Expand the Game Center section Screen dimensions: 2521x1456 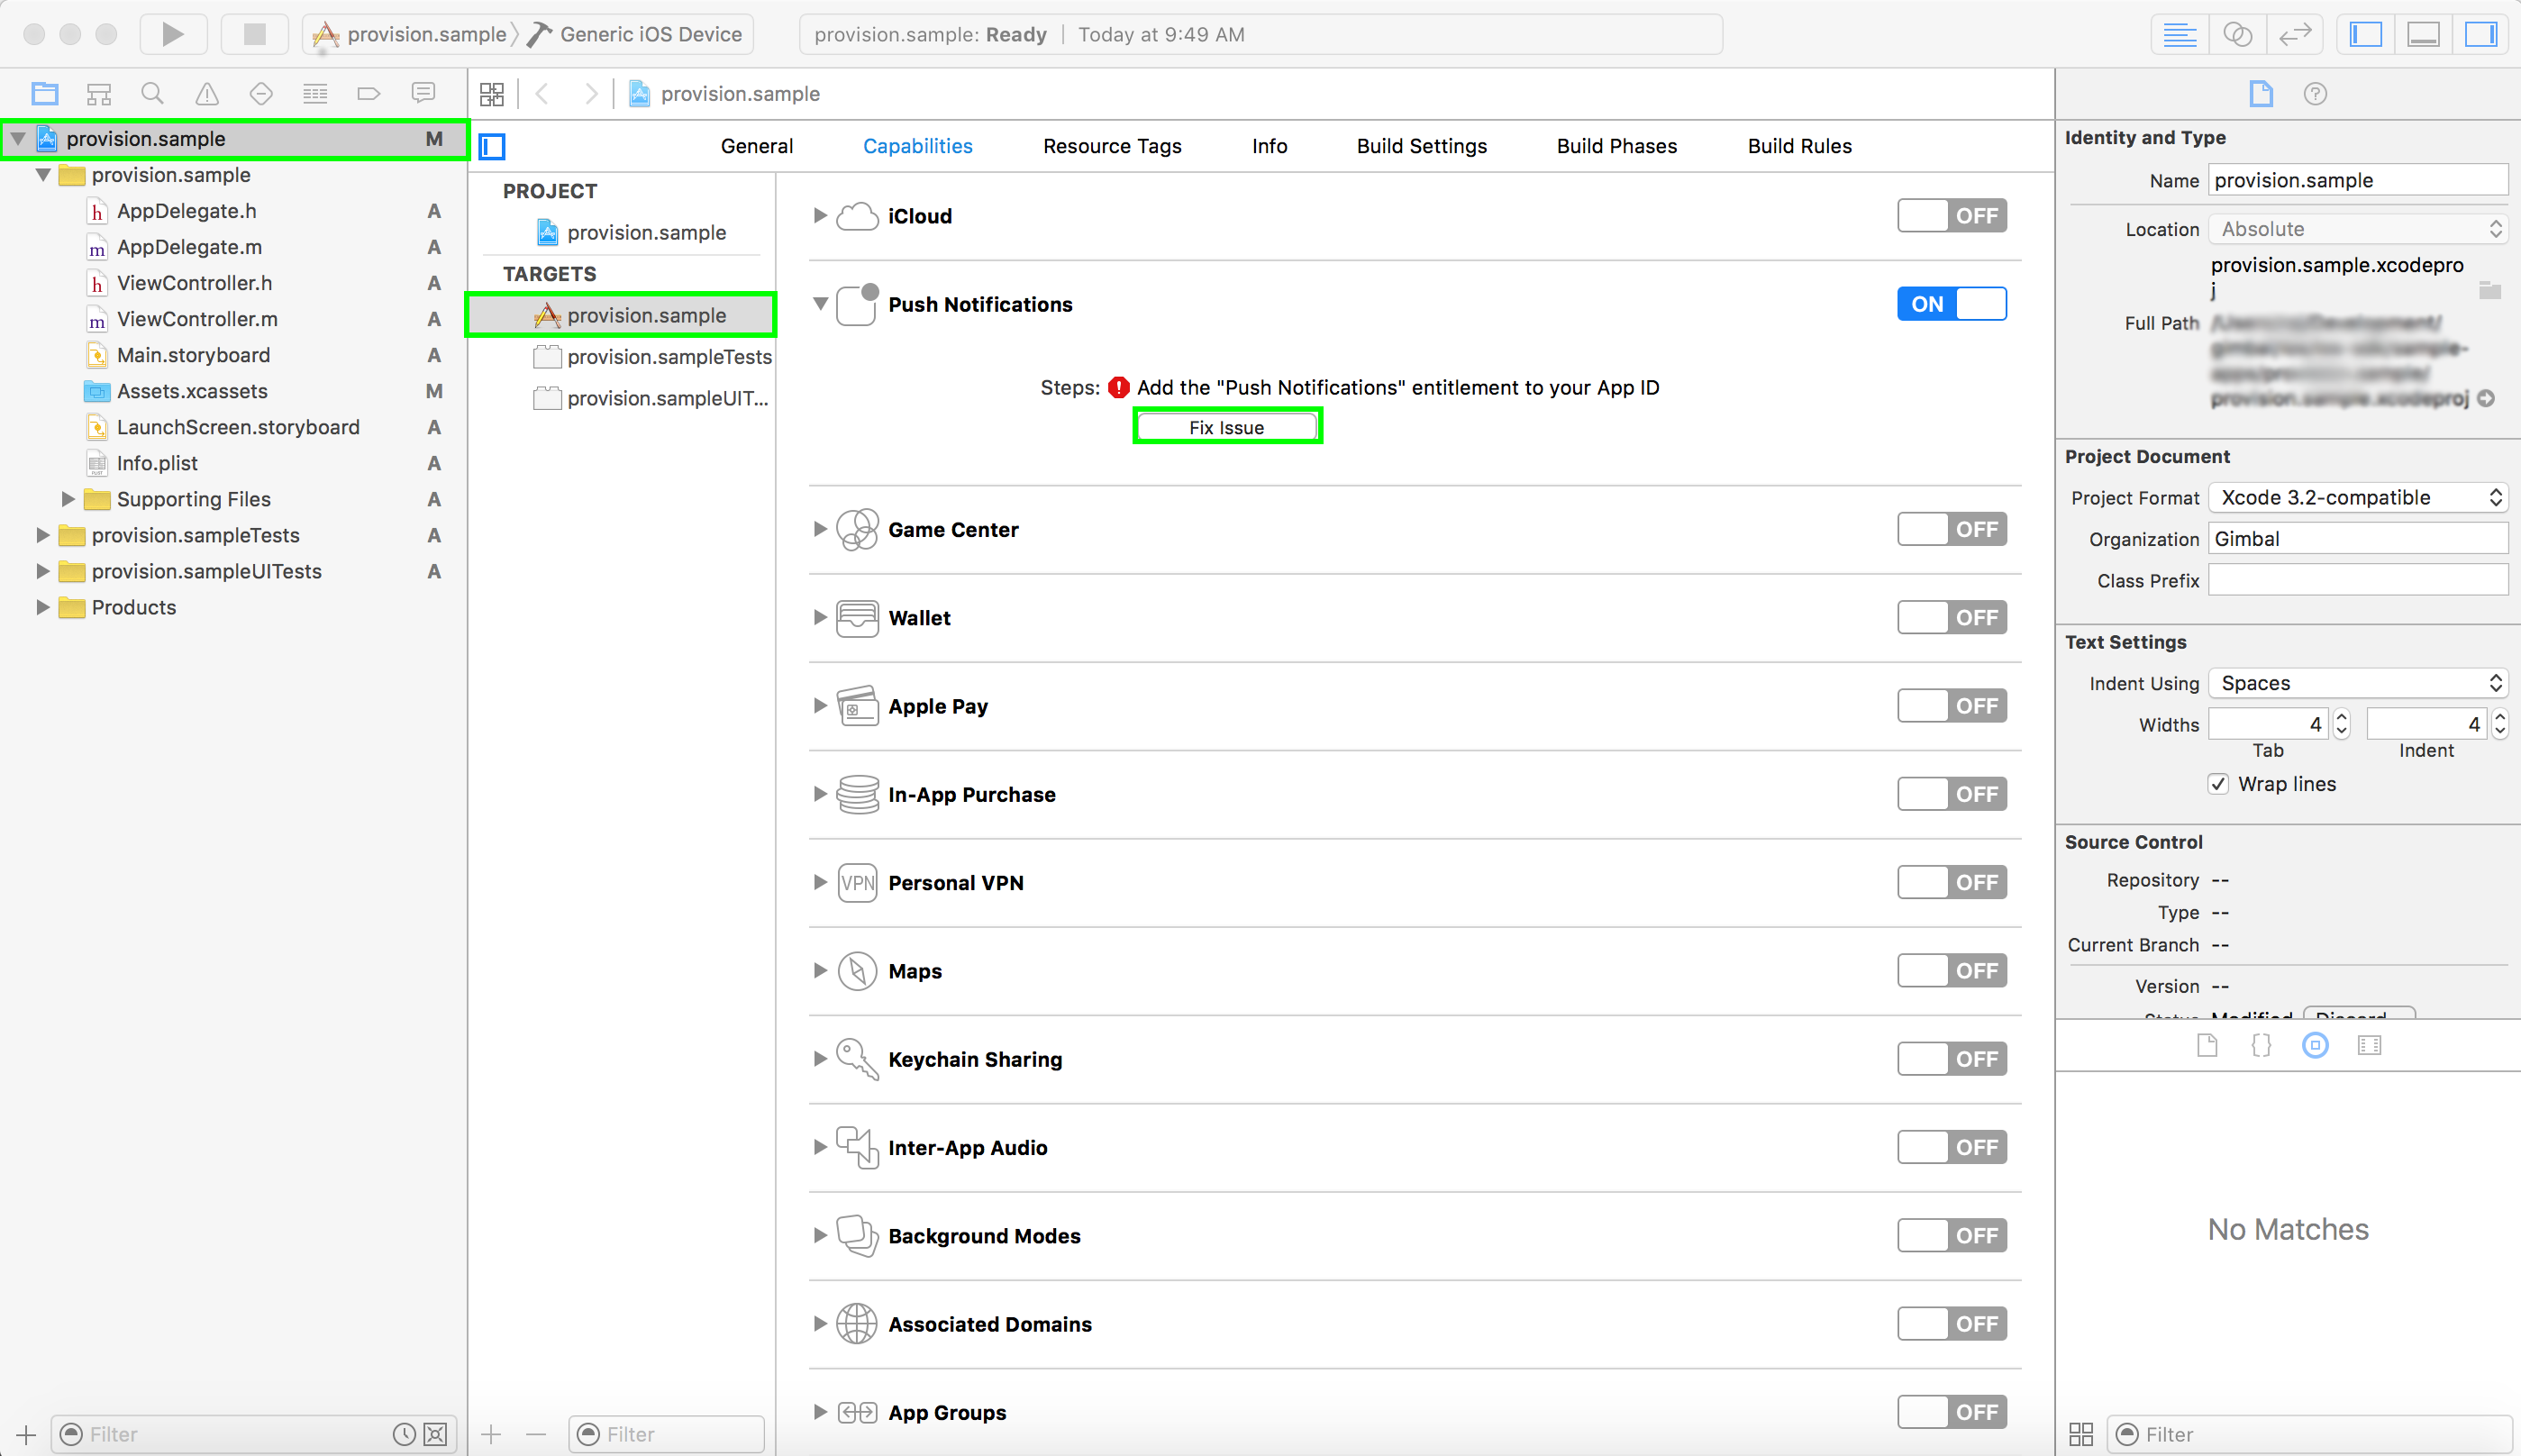pyautogui.click(x=820, y=530)
